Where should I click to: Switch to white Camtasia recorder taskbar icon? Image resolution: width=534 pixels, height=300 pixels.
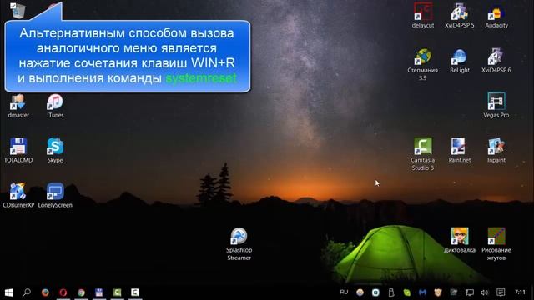coord(135,292)
